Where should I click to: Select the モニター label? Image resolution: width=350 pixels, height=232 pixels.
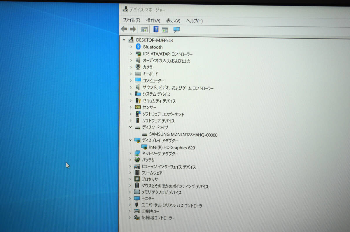pos(148,198)
